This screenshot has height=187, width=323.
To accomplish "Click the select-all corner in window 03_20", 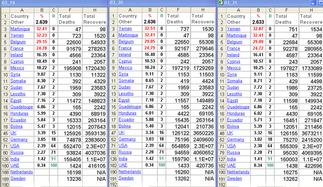I will click(113, 10).
